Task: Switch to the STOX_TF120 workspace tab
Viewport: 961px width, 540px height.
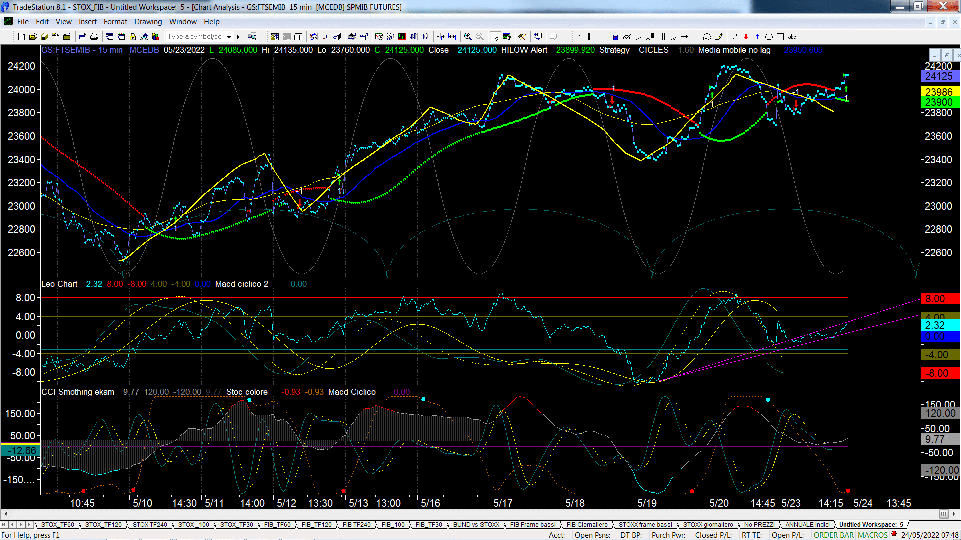Action: pos(103,525)
